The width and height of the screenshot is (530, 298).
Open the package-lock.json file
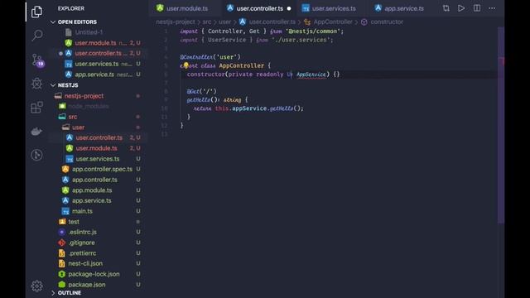(94, 274)
